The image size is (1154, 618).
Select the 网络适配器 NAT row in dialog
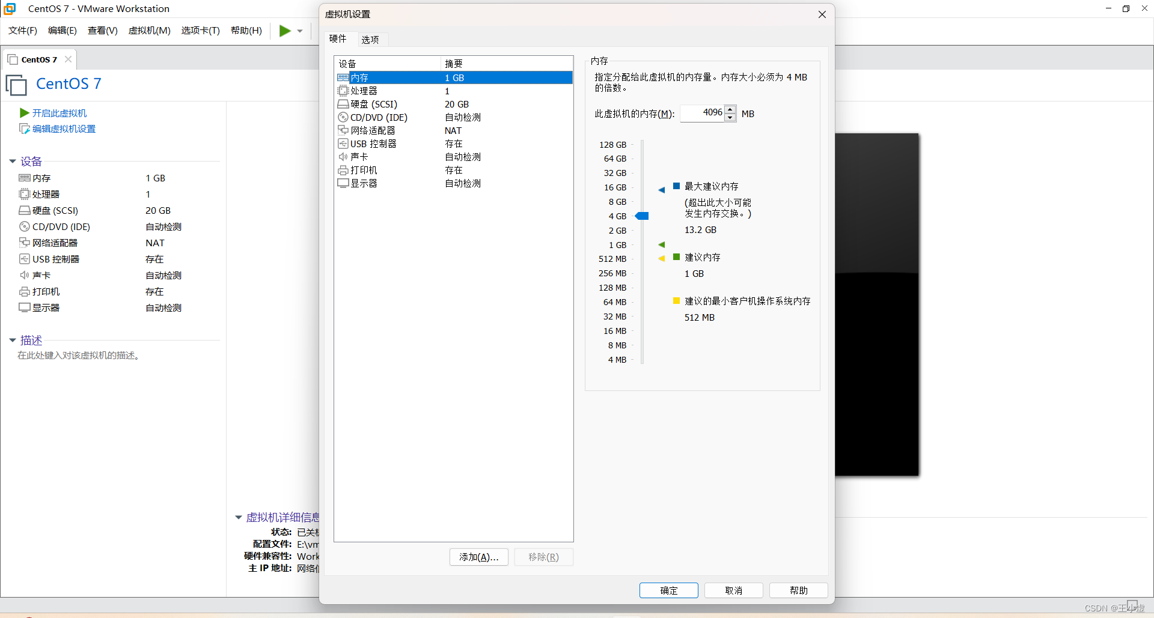(454, 130)
